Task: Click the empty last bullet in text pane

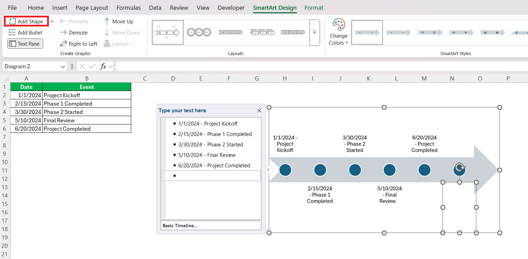Action: coord(211,175)
